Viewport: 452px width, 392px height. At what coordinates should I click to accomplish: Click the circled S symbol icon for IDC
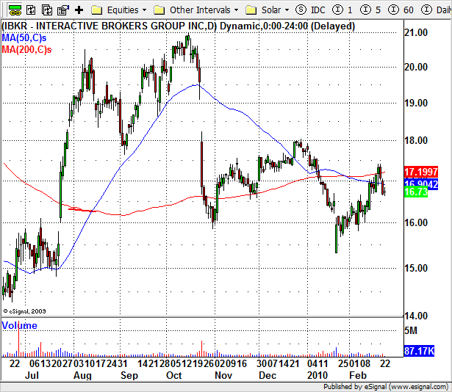click(301, 10)
